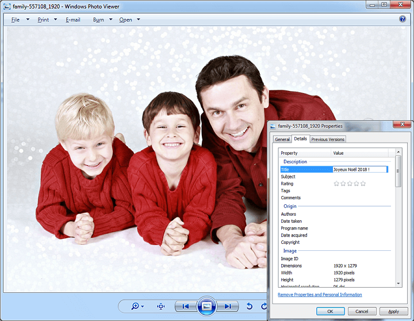
Task: Go to the next photo
Action: tap(228, 306)
